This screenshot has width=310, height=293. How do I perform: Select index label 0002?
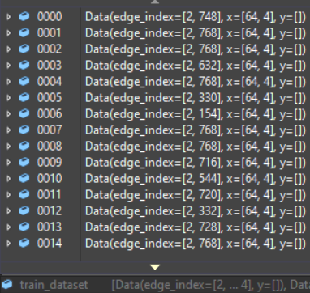pyautogui.click(x=50, y=49)
